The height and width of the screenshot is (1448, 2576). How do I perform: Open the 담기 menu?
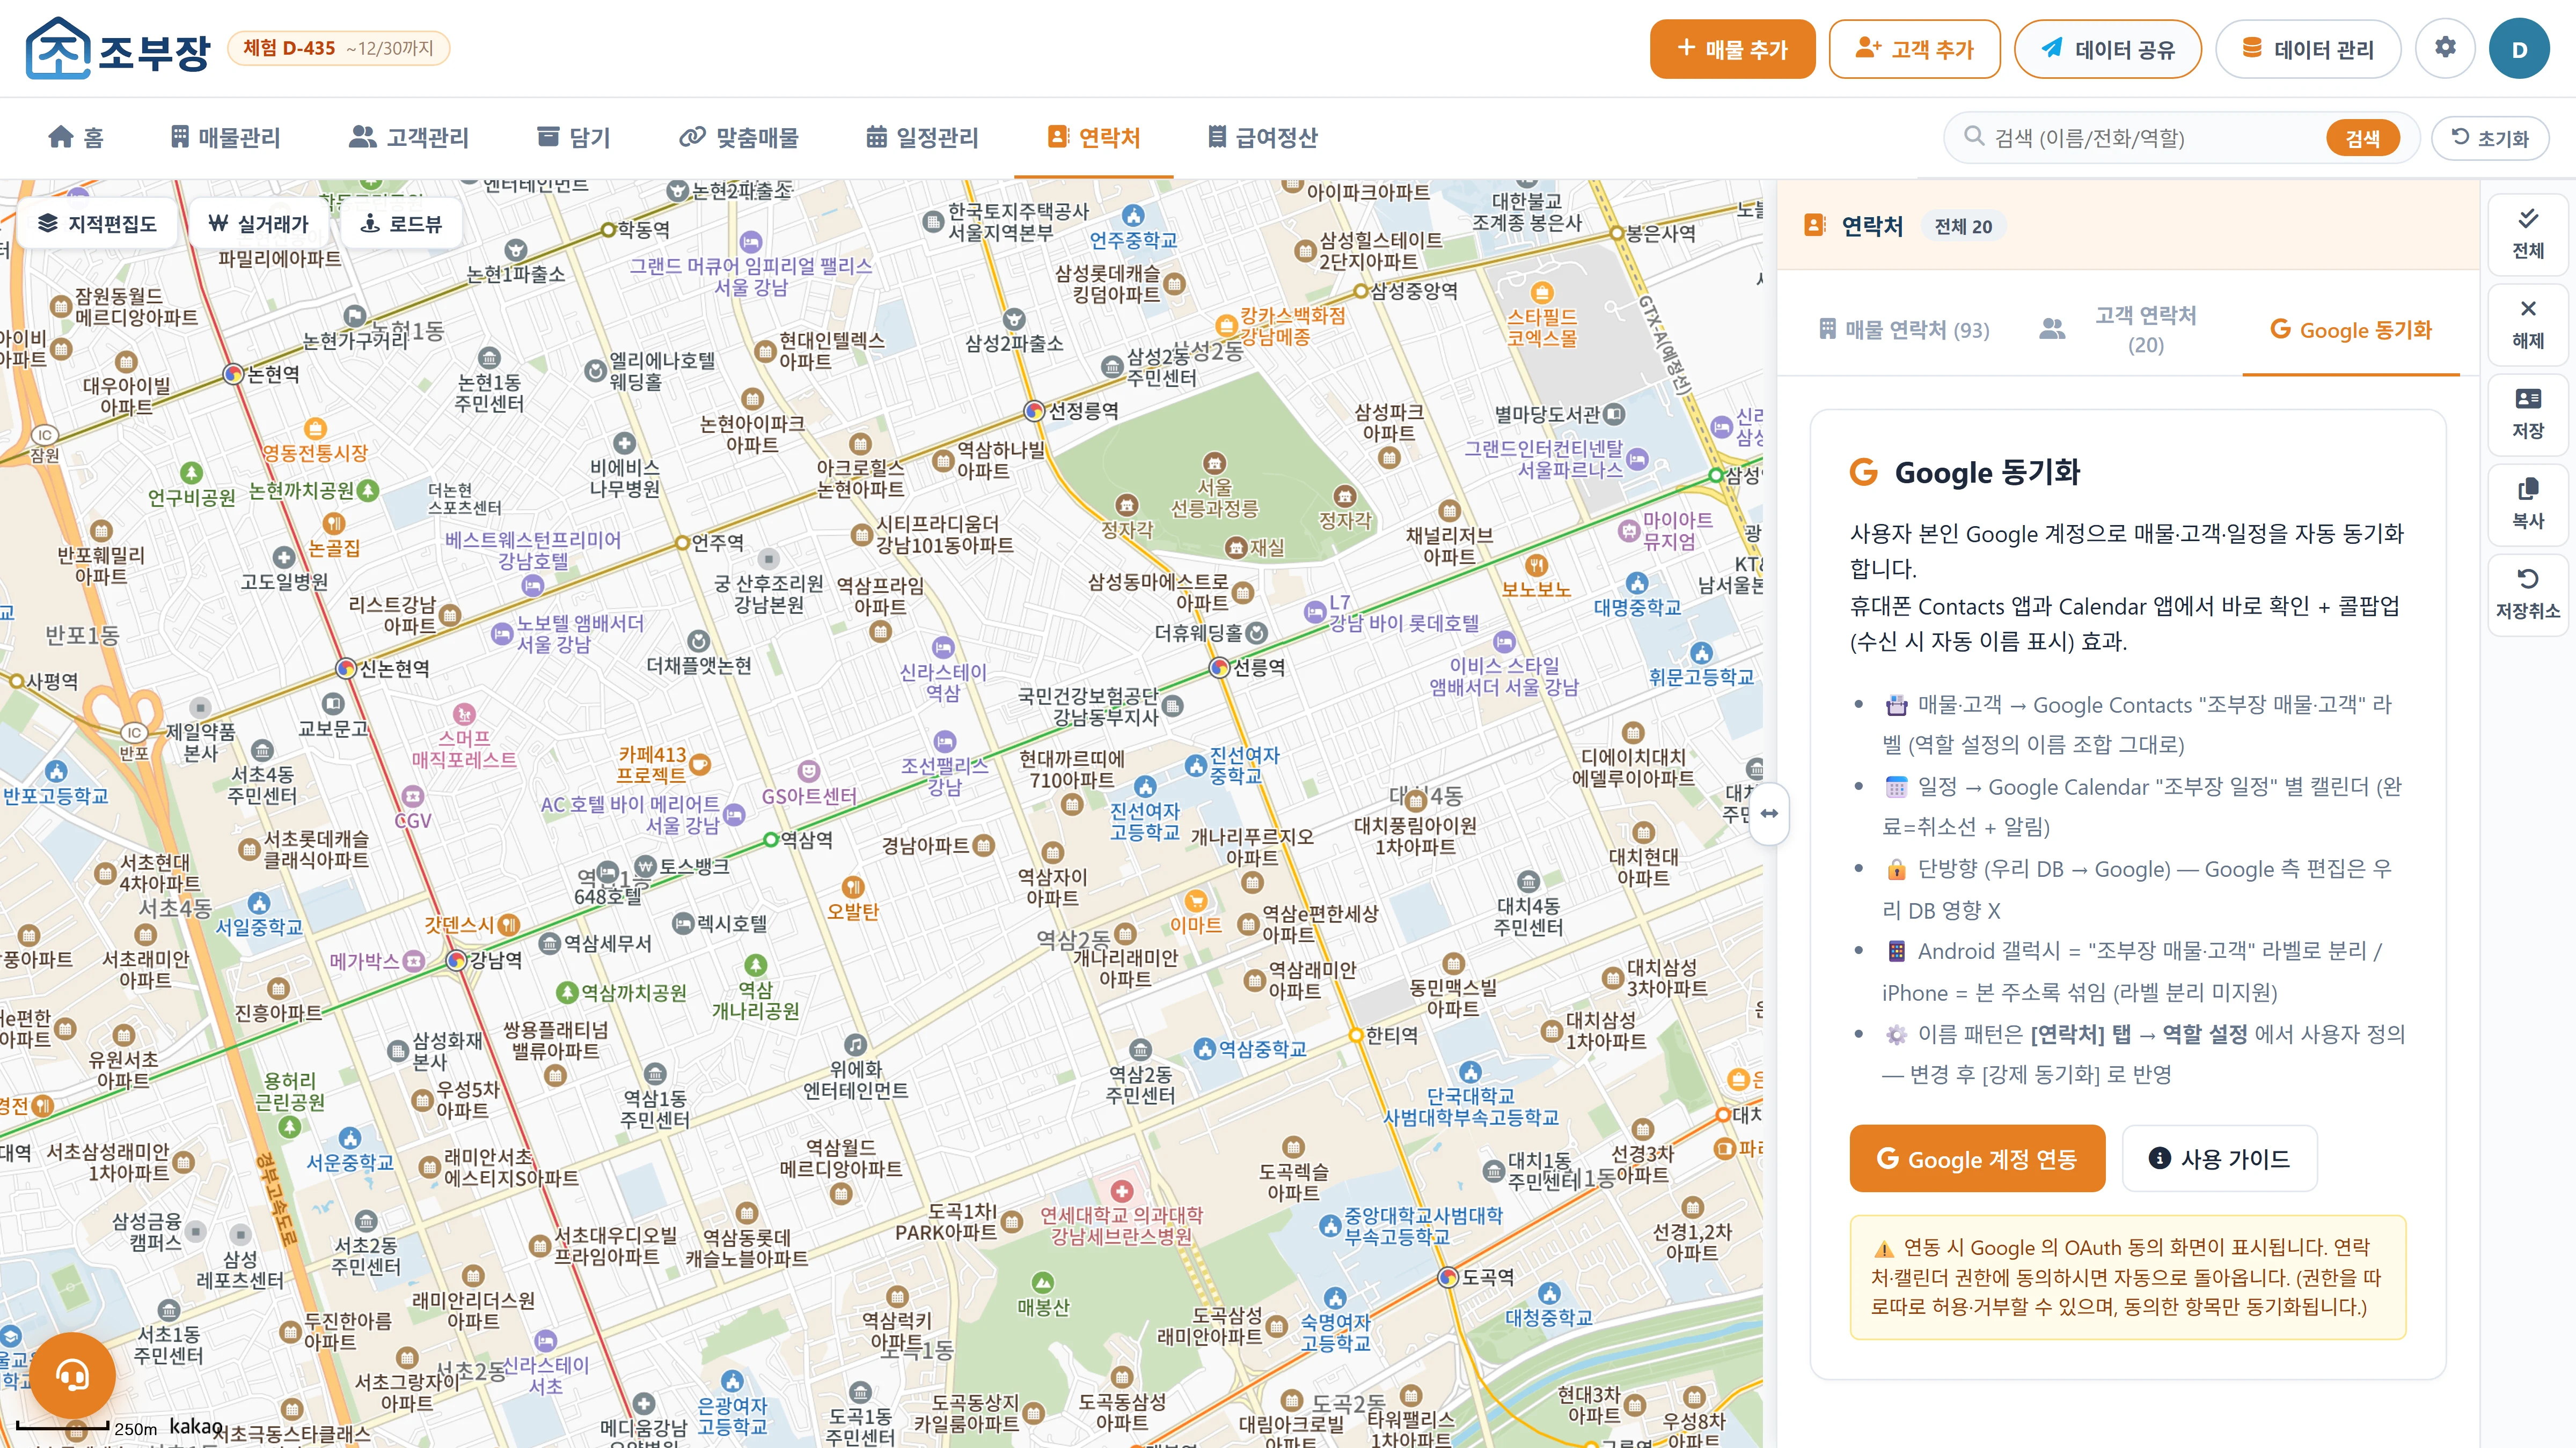pyautogui.click(x=574, y=137)
